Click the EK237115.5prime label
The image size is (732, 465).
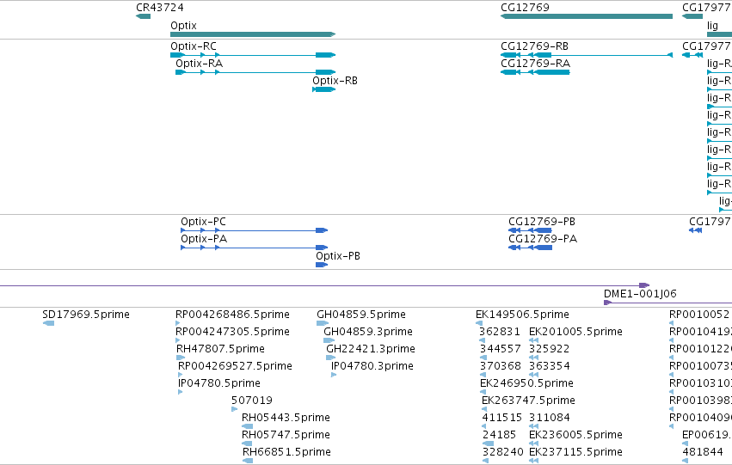(575, 452)
